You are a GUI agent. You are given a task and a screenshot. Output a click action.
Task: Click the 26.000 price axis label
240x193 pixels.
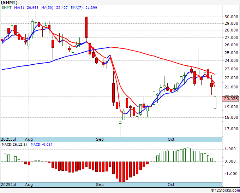[231, 45]
